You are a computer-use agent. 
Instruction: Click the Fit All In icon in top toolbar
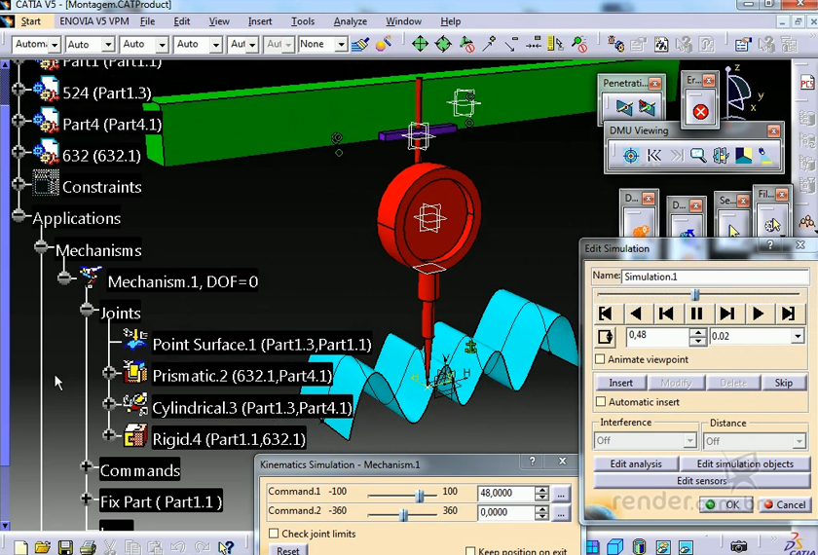tap(420, 44)
